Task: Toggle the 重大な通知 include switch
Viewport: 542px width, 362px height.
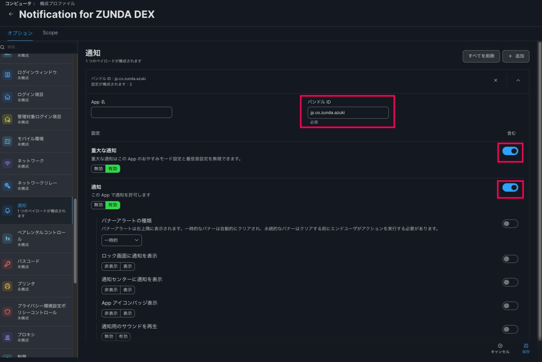Action: [510, 151]
